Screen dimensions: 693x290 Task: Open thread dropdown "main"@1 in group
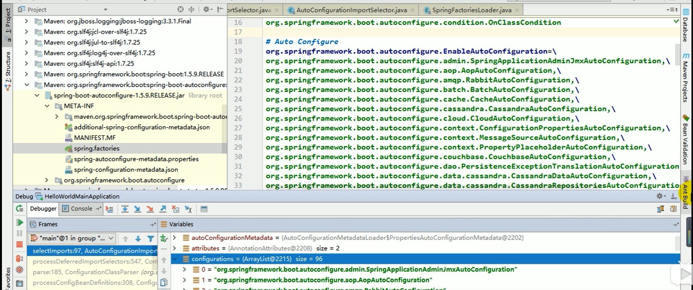pyautogui.click(x=72, y=238)
